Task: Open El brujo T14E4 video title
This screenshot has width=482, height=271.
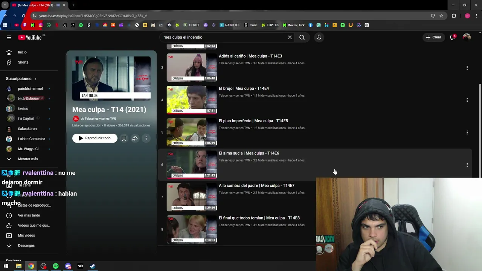Action: [x=244, y=88]
